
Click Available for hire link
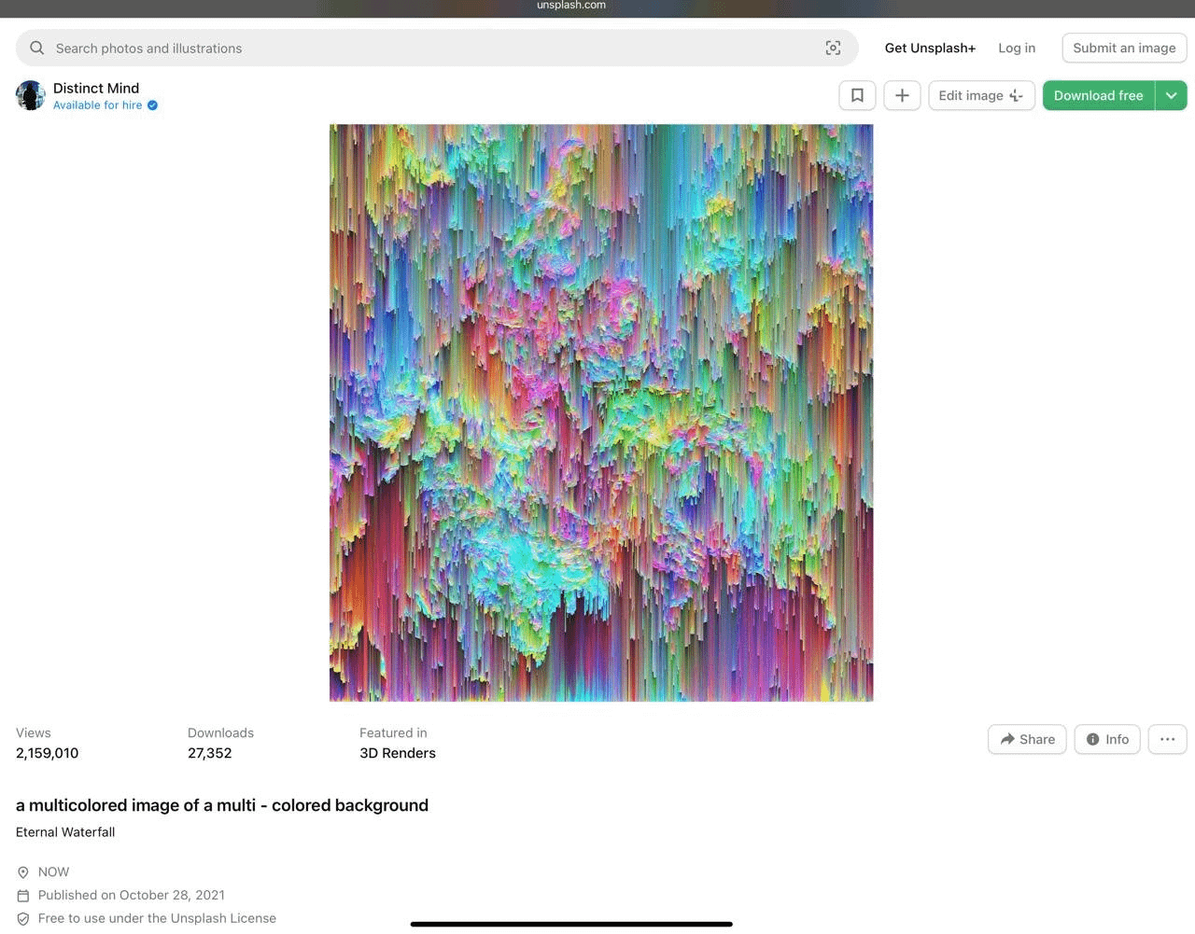click(x=98, y=105)
